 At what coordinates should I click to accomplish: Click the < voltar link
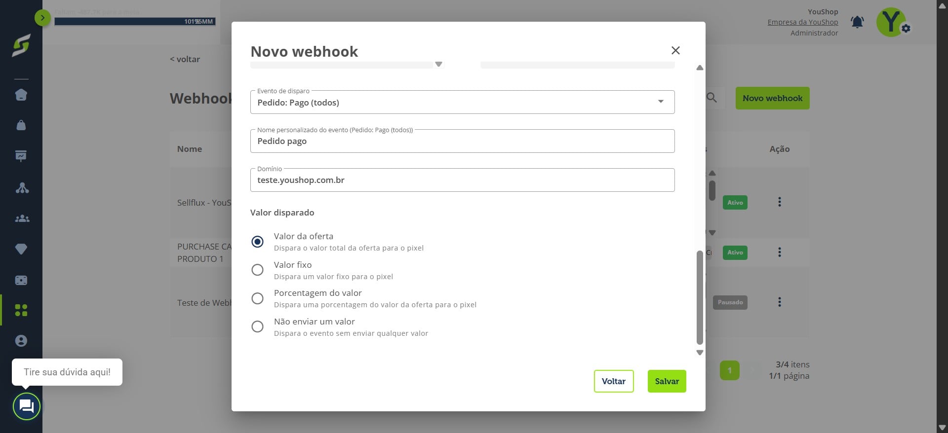(x=185, y=59)
